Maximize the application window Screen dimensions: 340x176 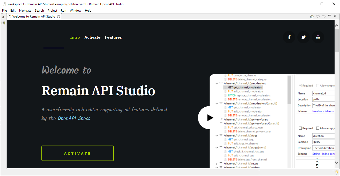pyautogui.click(x=322, y=4)
